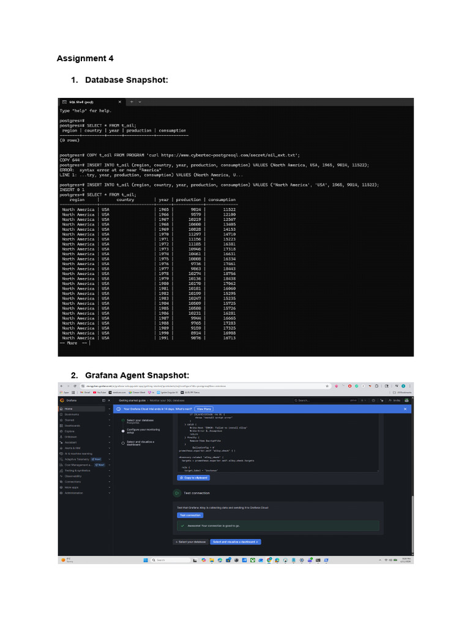Open the terminal tab dropdown arrow
The image size is (470, 627).
(140, 102)
